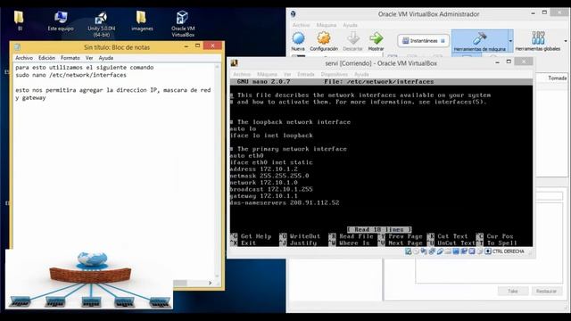The width and height of the screenshot is (571, 321).
Task: Open Formato menu in Bloc de notas
Action: click(x=70, y=58)
